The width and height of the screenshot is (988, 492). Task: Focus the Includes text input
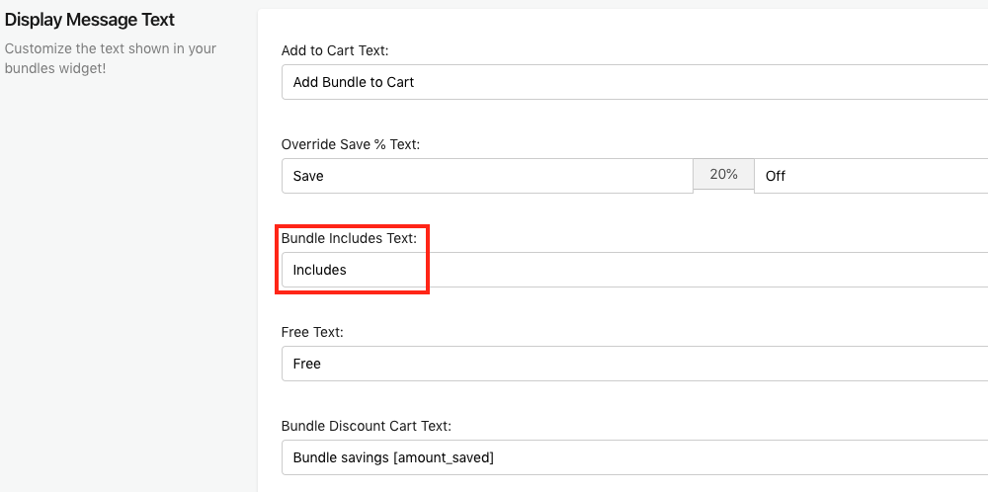[x=634, y=270]
